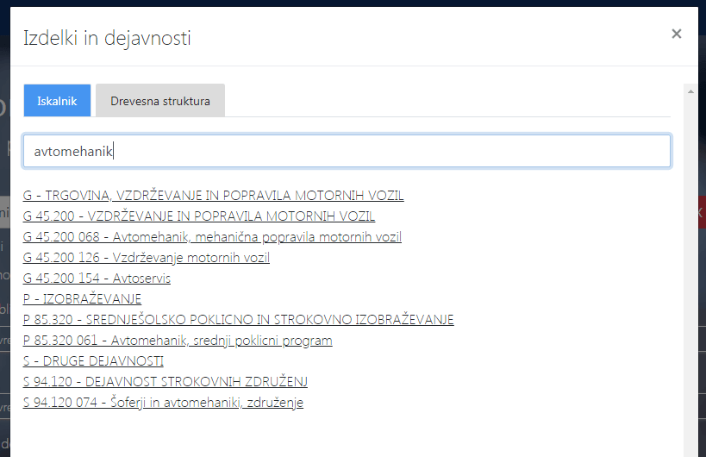Open the S - DRUGE DEJAVNOSTI category
This screenshot has height=457, width=706.
tap(93, 361)
